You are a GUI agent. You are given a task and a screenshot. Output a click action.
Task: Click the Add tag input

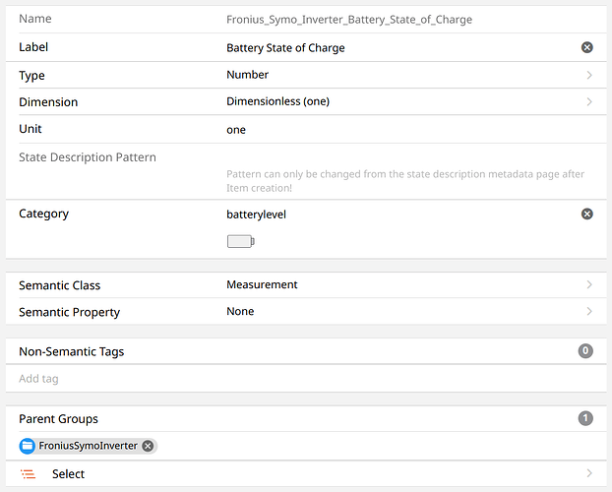tap(295, 379)
